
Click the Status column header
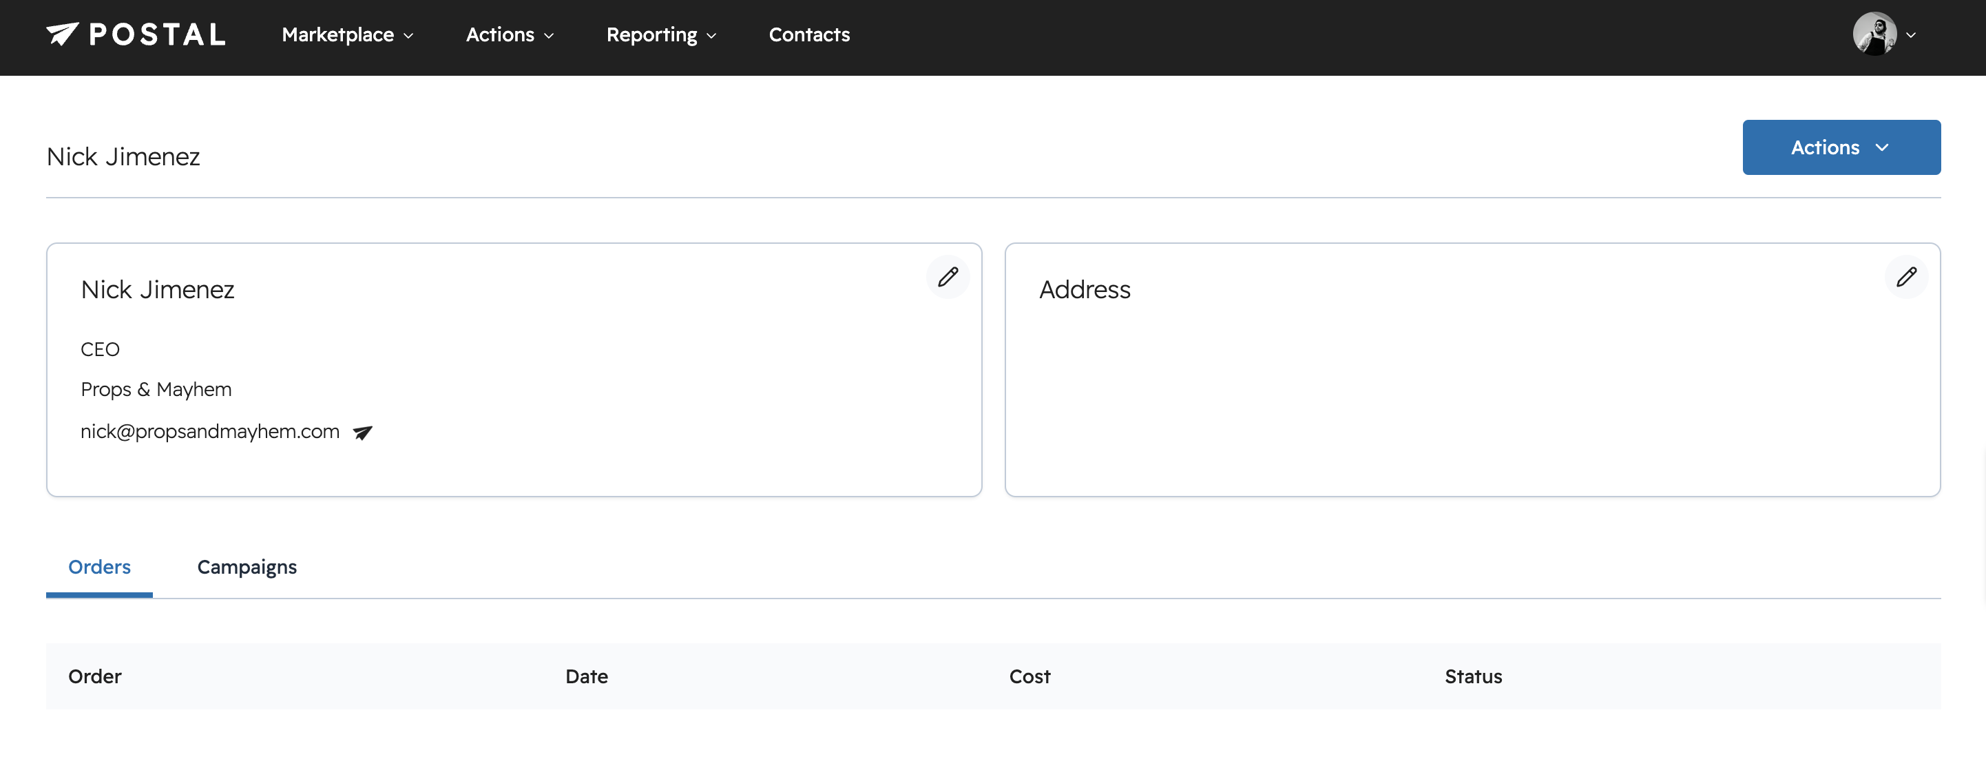click(x=1472, y=676)
